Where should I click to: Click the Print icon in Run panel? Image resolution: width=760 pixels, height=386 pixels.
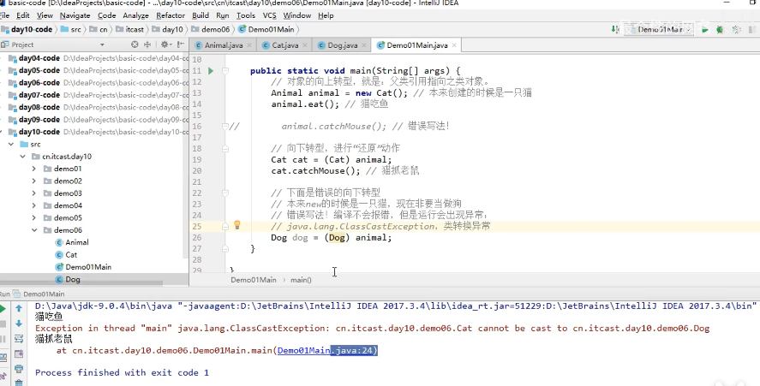click(x=19, y=369)
